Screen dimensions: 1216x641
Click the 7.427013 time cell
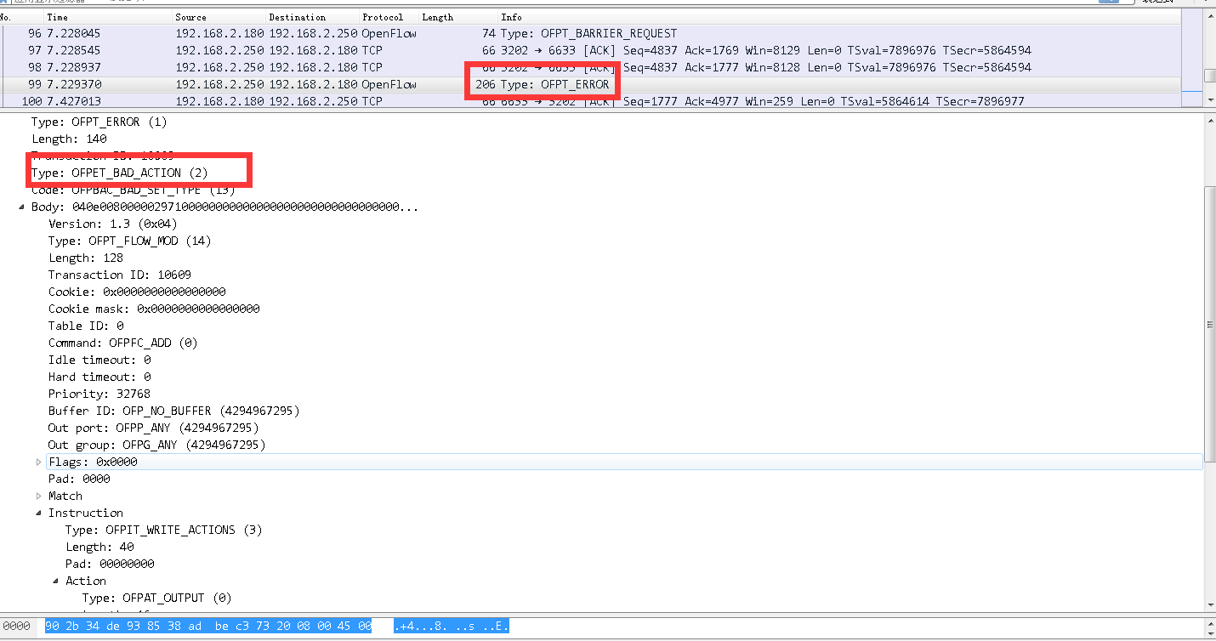(x=73, y=101)
